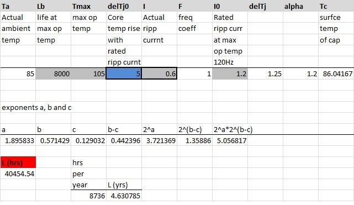Click the life value cell showing 8000
The height and width of the screenshot is (205, 354).
tap(53, 73)
